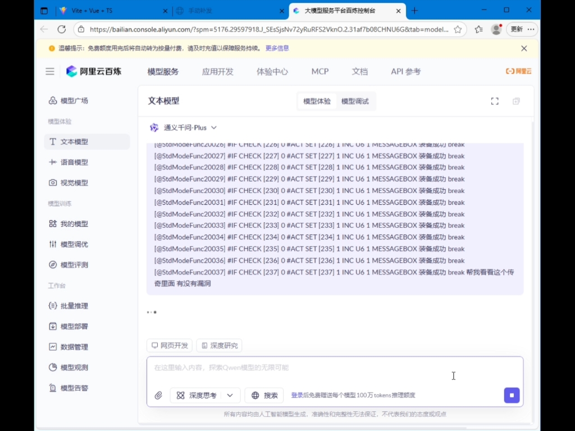575x431 pixels.
Task: Open the browser favorites list icon
Action: pos(478,29)
